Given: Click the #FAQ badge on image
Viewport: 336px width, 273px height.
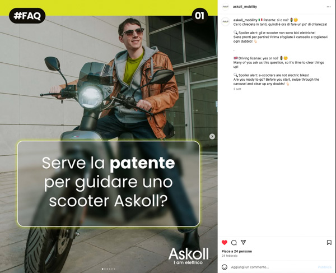Looking at the screenshot, I should pyautogui.click(x=27, y=16).
